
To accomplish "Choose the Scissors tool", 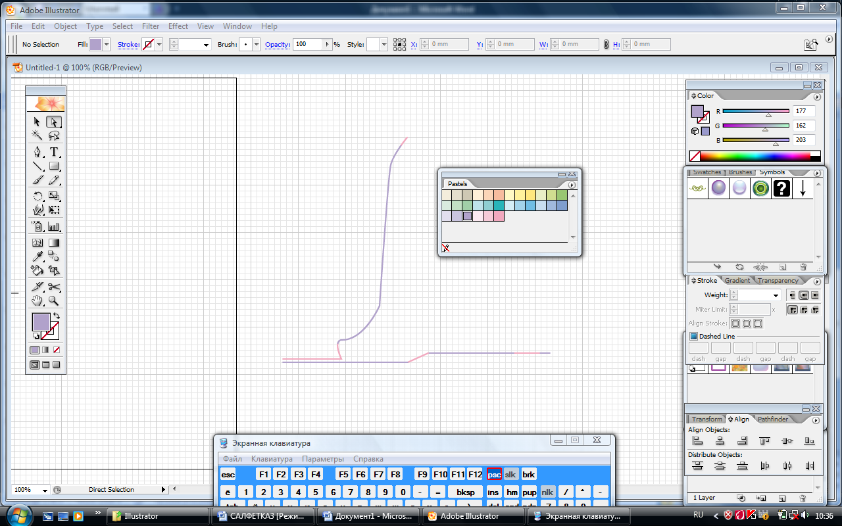I will click(x=55, y=287).
